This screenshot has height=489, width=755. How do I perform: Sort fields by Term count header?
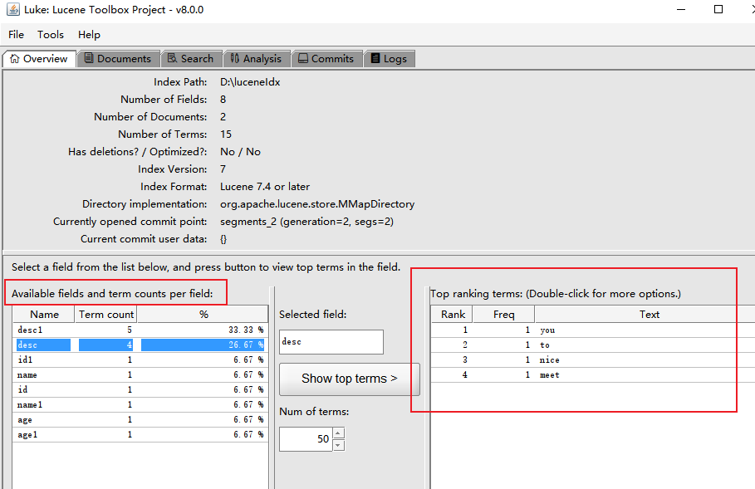click(106, 315)
